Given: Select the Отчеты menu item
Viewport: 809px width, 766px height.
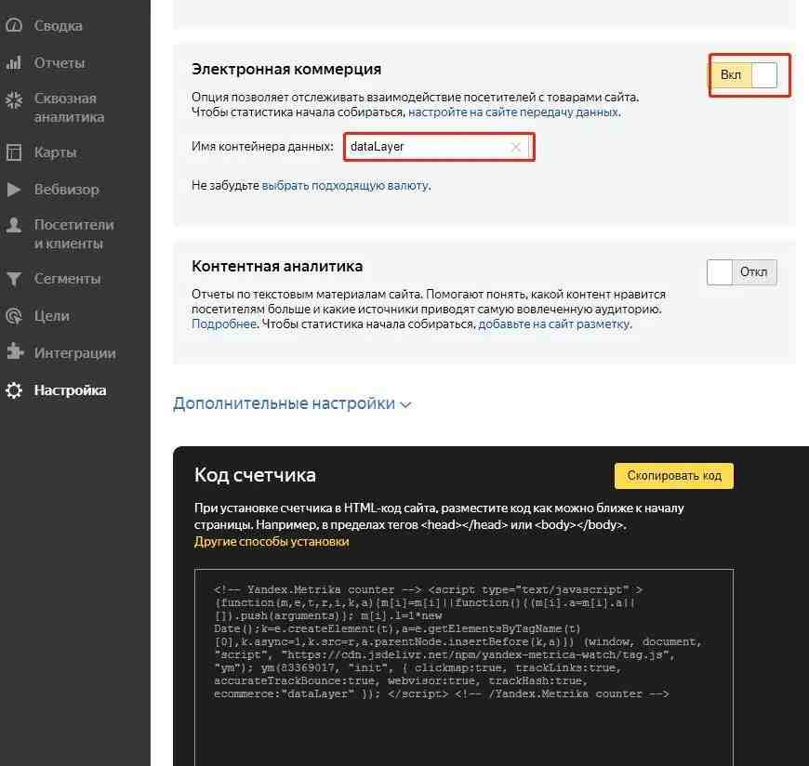Looking at the screenshot, I should [x=60, y=63].
